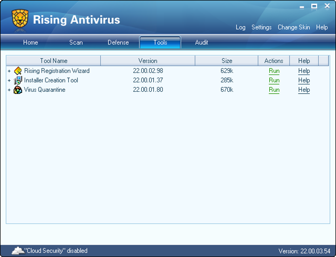Maximize the Rising Antivirus window

pos(314,6)
